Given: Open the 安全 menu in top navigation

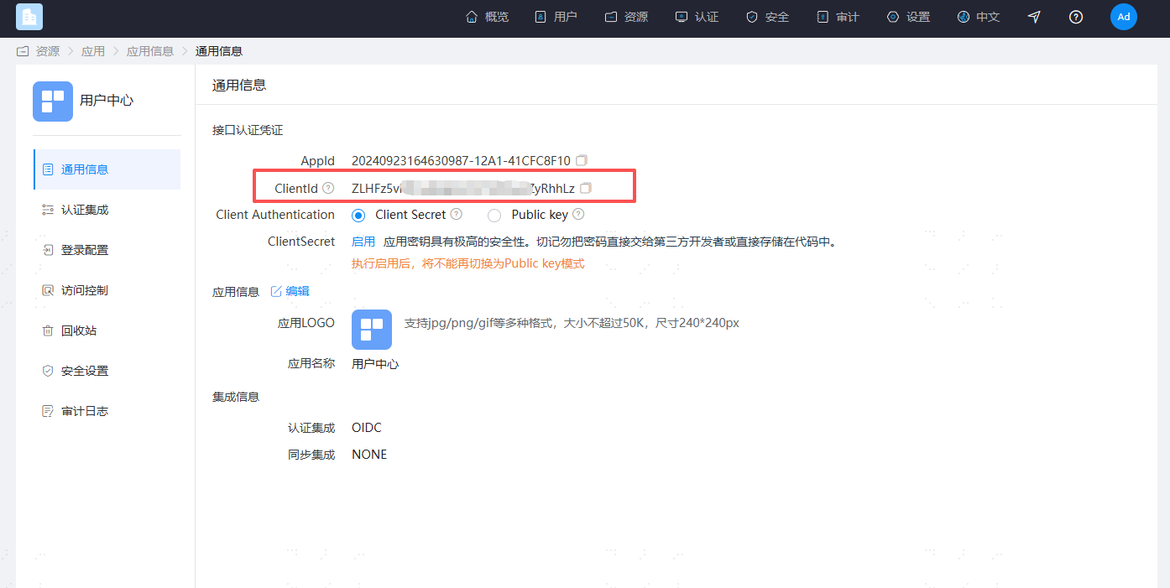Looking at the screenshot, I should point(767,17).
